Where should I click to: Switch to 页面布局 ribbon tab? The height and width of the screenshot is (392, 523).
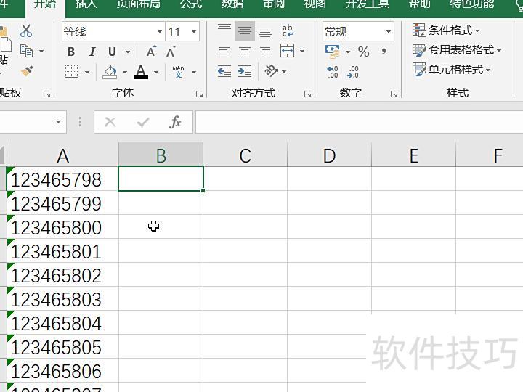click(139, 4)
